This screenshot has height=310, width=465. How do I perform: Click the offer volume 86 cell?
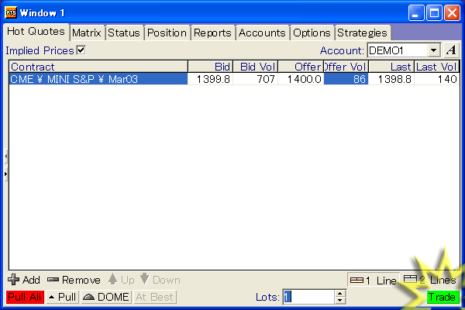tap(346, 79)
